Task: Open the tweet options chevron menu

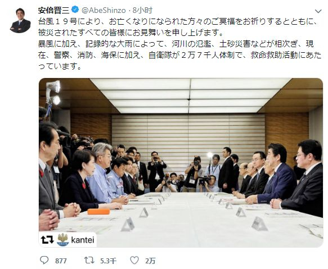Action: 318,11
